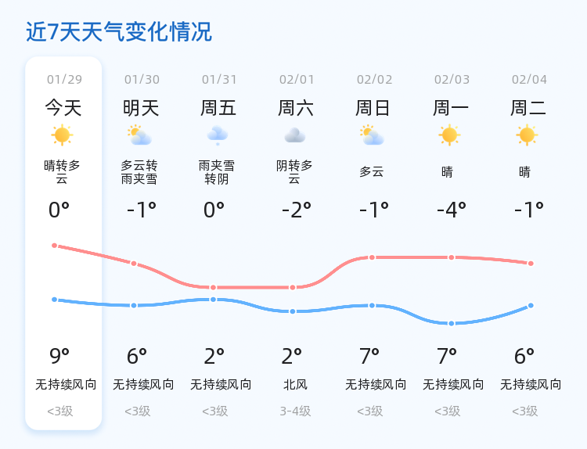Click the 北风 wind direction label
The image size is (587, 449).
point(295,384)
